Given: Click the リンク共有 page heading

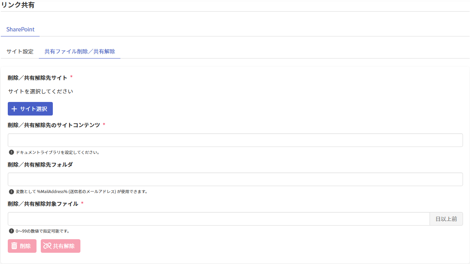Looking at the screenshot, I should (18, 5).
